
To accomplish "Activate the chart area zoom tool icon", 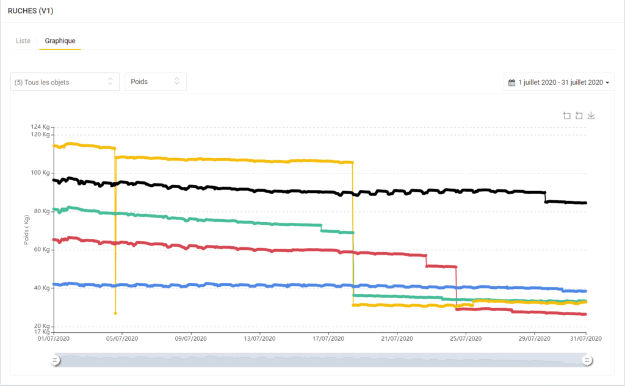I will (x=567, y=115).
